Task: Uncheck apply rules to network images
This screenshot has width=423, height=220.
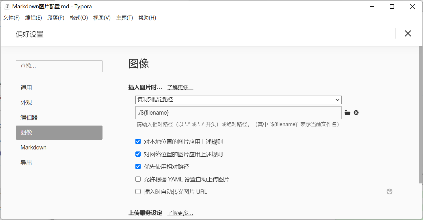Action: pyautogui.click(x=138, y=154)
